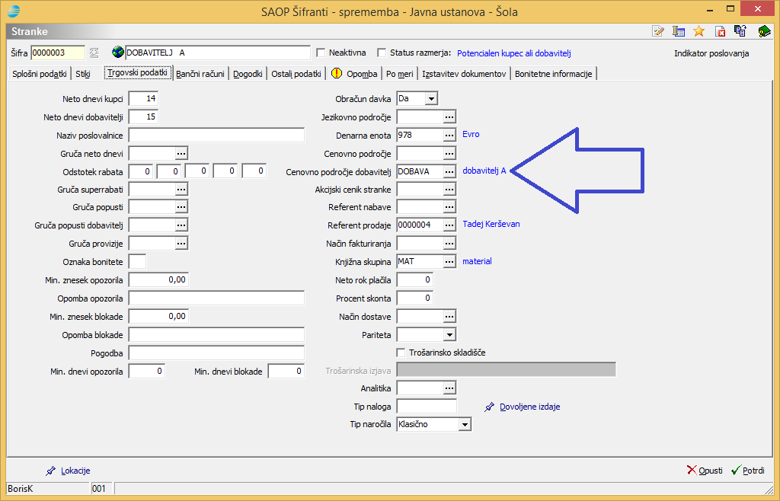Open the Ostali podatki tab

[x=296, y=74]
